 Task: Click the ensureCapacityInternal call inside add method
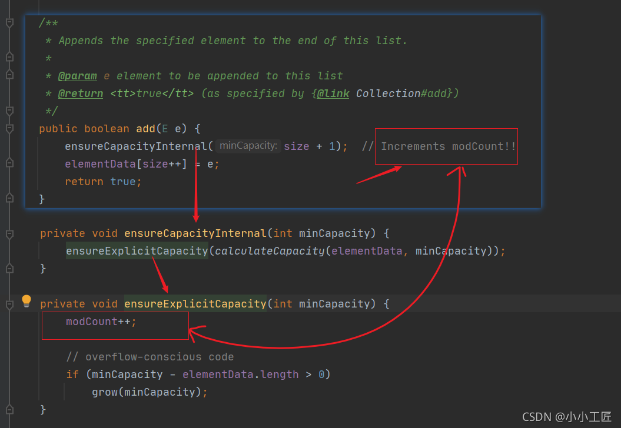pyautogui.click(x=135, y=146)
